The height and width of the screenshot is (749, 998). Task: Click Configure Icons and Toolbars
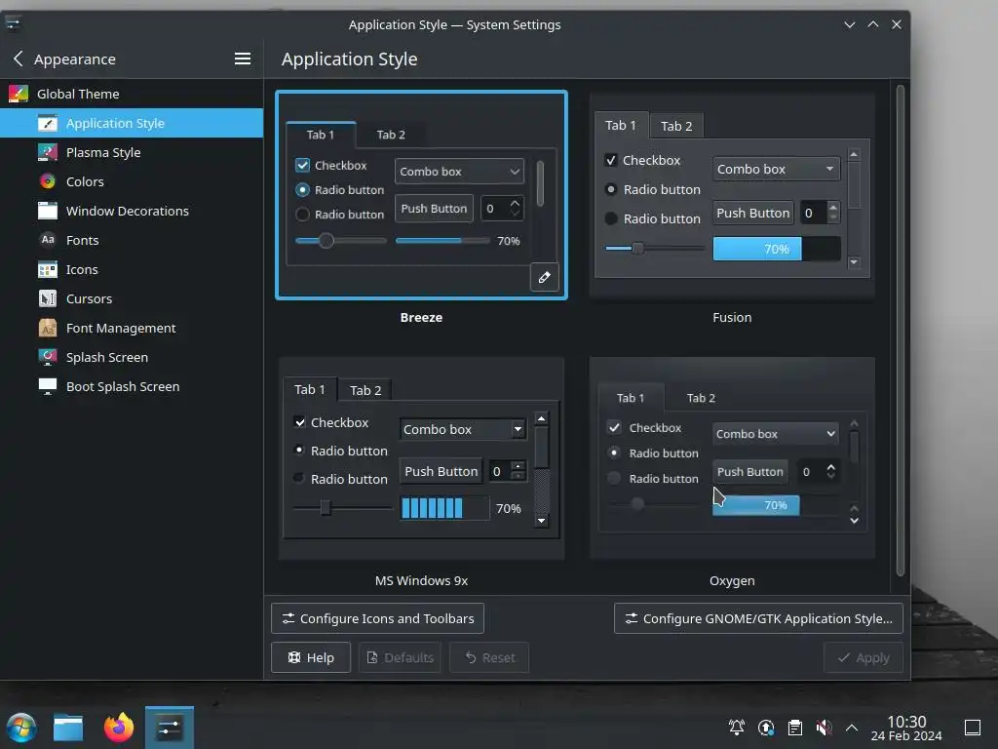point(377,618)
